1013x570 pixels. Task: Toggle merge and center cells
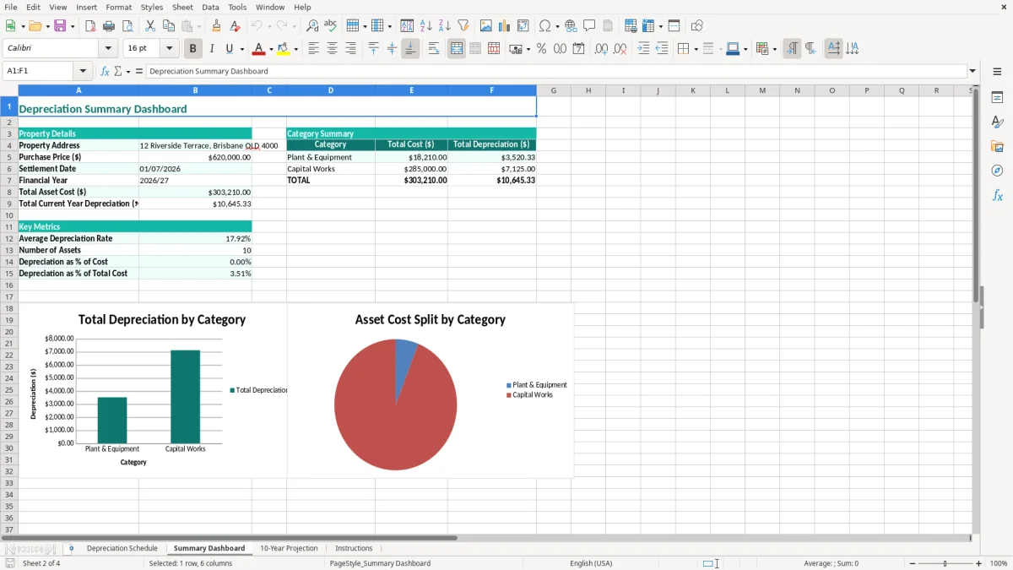click(x=457, y=49)
